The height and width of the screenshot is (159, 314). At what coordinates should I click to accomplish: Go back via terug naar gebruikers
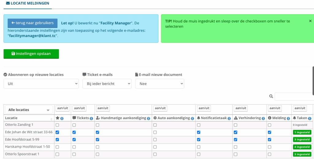(33, 23)
